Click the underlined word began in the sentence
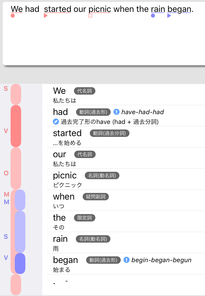 point(179,9)
